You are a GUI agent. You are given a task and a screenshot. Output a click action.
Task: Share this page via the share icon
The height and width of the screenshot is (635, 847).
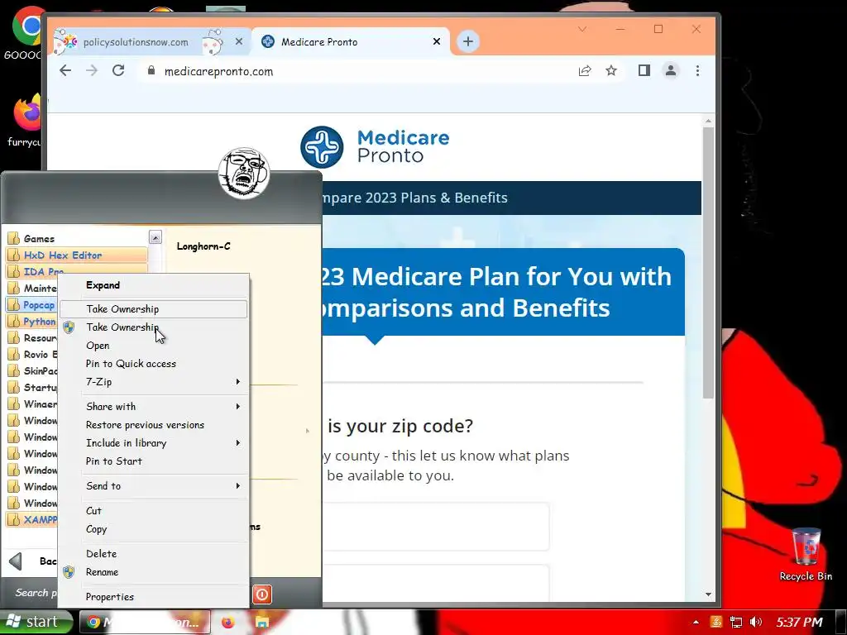tap(585, 71)
